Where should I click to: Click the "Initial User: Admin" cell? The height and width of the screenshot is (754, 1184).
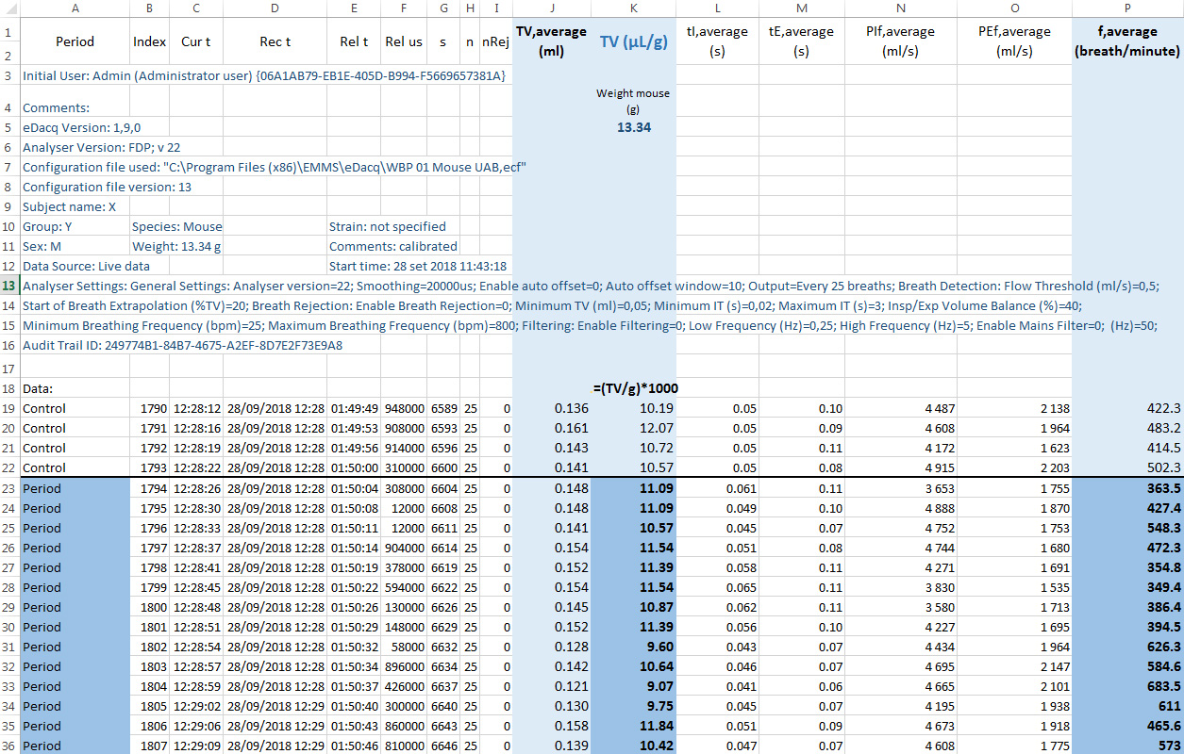(x=263, y=74)
